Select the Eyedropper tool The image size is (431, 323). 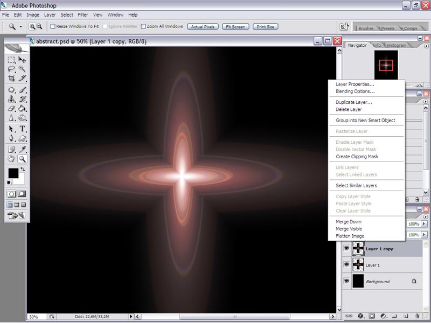coord(22,150)
